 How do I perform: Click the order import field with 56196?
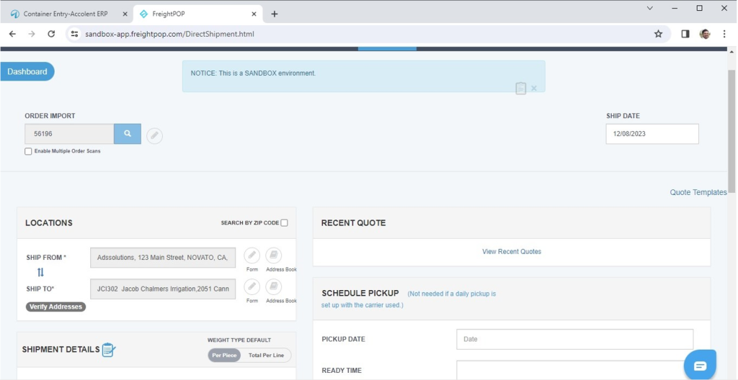pyautogui.click(x=69, y=134)
